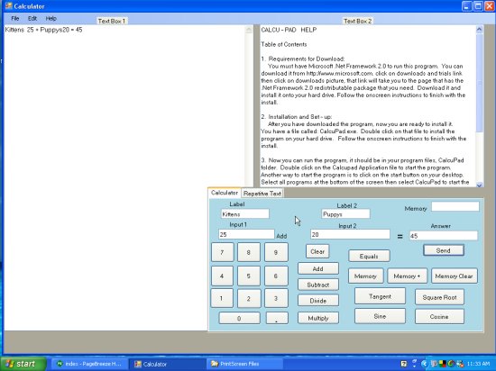The height and width of the screenshot is (371, 496).
Task: Click the Equals button
Action: click(x=369, y=256)
